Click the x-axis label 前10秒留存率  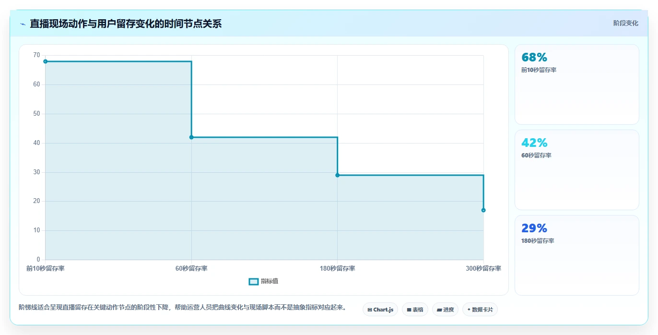click(x=46, y=268)
